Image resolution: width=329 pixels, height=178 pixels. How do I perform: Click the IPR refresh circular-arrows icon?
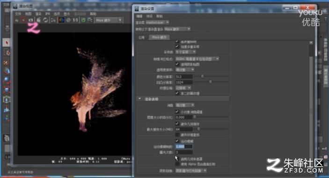45,20
